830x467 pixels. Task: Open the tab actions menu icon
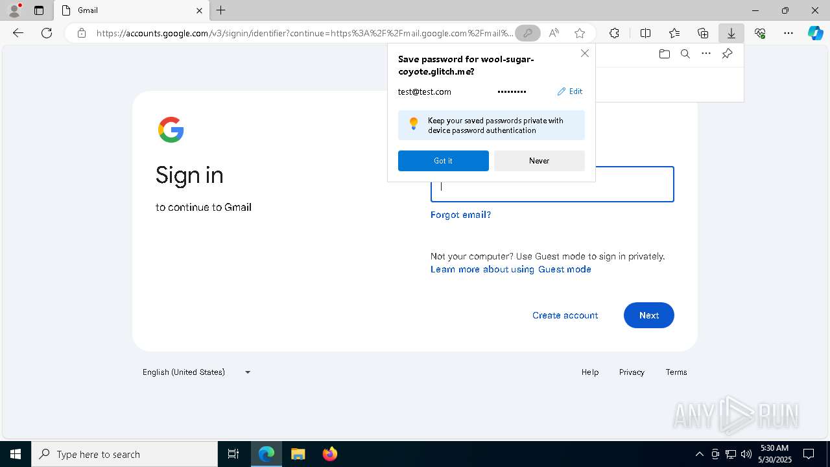[39, 10]
